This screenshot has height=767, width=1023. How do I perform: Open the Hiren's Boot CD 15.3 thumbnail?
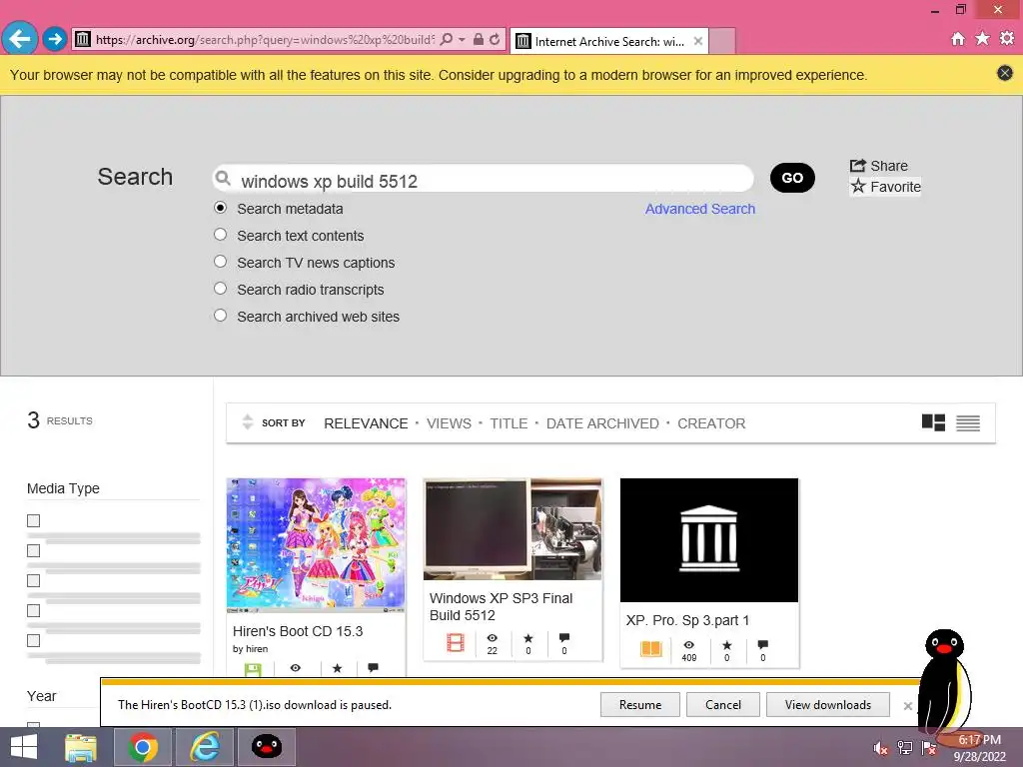coord(316,545)
